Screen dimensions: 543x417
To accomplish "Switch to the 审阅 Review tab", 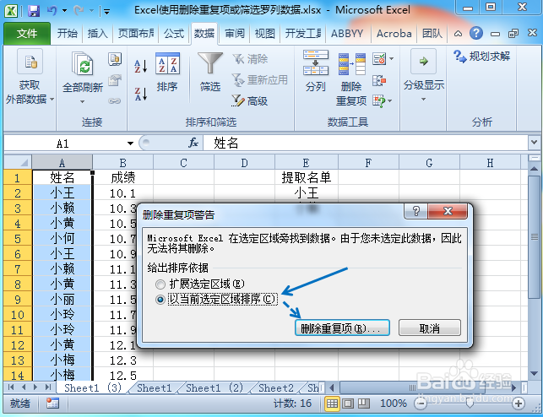I will (235, 34).
